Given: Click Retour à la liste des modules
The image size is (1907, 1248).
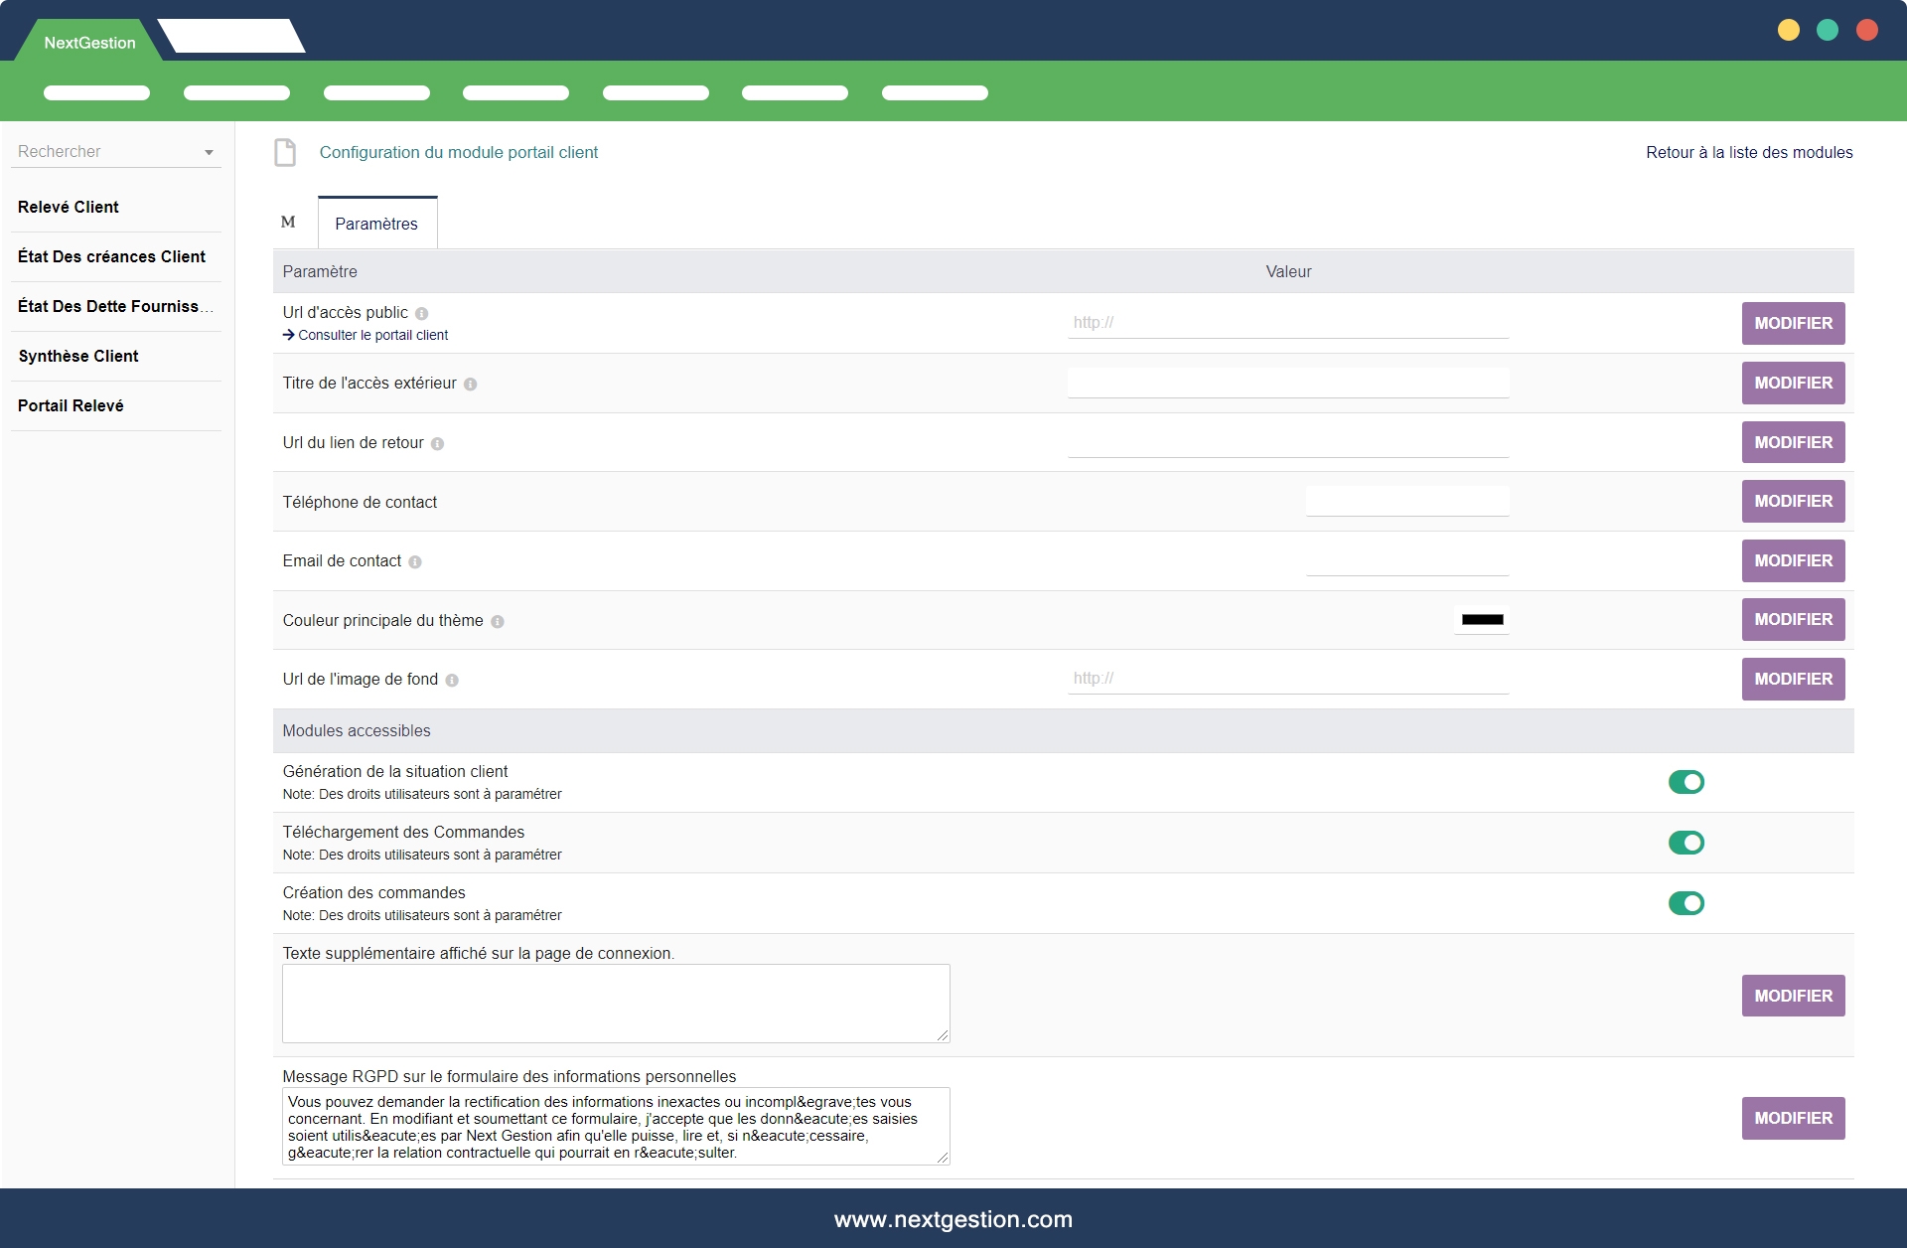Looking at the screenshot, I should (x=1748, y=153).
